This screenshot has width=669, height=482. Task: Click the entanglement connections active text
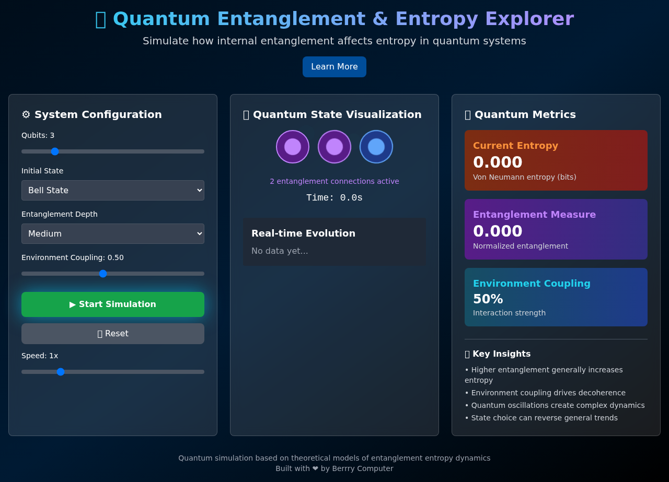pos(334,181)
